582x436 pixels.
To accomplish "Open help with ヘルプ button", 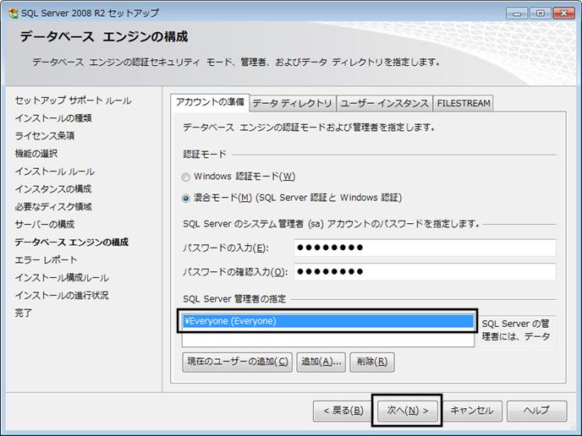I will (536, 411).
